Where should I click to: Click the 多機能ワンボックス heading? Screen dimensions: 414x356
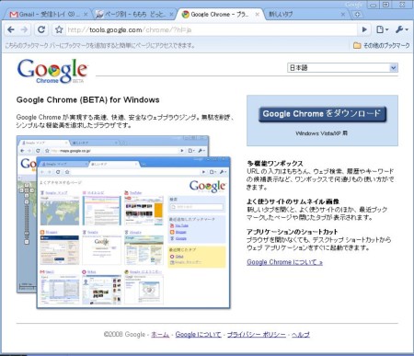(275, 164)
